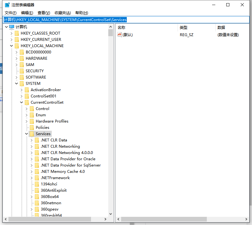Open the 编辑(E) menu
Screen dimensions: 252x225
(27, 13)
